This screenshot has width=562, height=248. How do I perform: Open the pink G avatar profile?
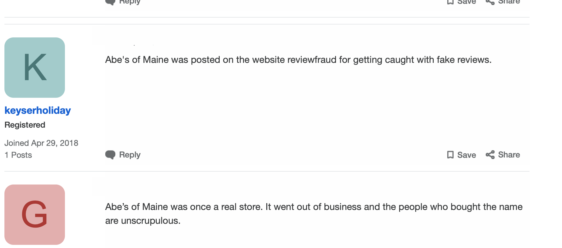point(35,215)
